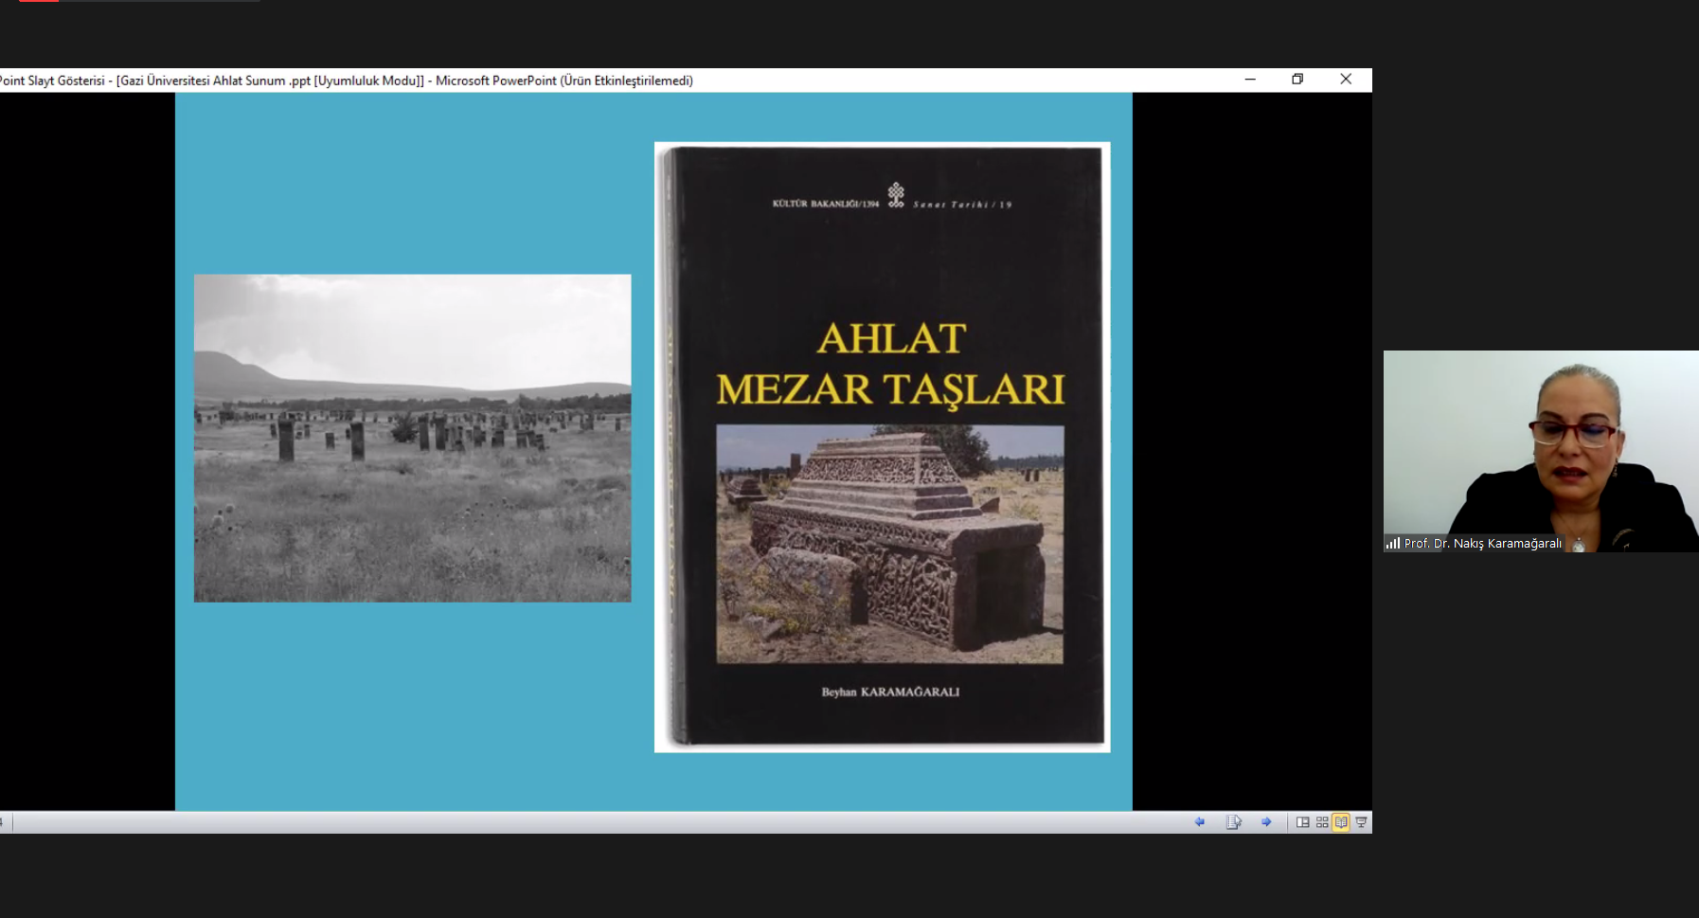Click the AHLAT MEZAR TAŞLARI yellow title
Image resolution: width=1699 pixels, height=918 pixels.
[890, 365]
